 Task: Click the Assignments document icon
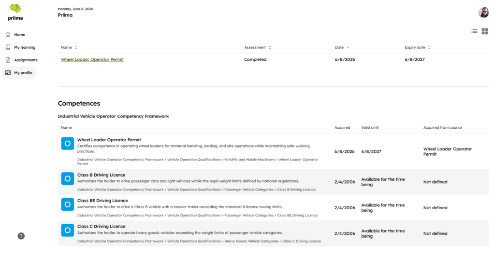pyautogui.click(x=8, y=60)
